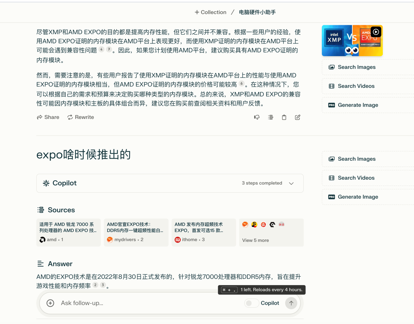
Task: Add thread to a Collection
Action: (x=211, y=12)
